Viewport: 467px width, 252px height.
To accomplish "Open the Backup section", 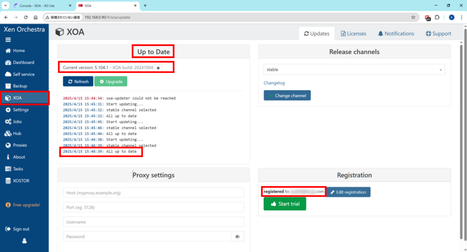I will [20, 86].
